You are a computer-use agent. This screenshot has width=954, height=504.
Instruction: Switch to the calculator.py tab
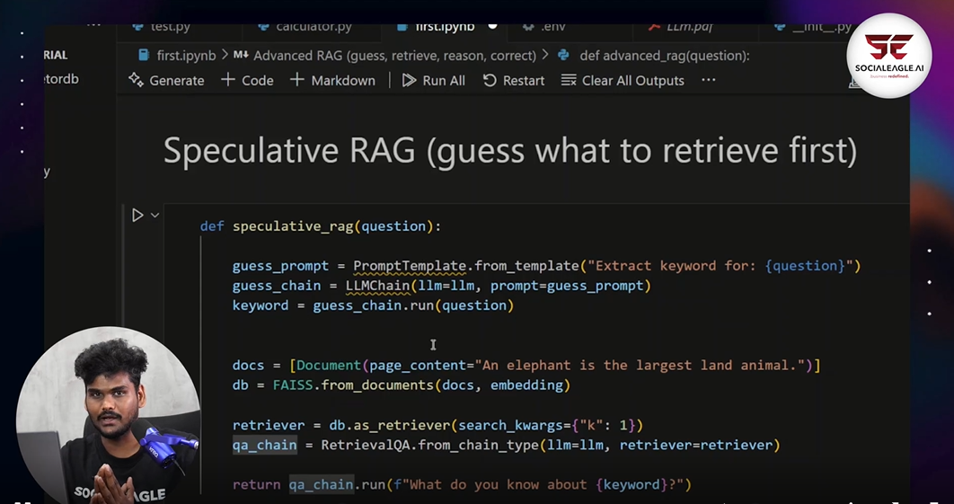click(304, 27)
